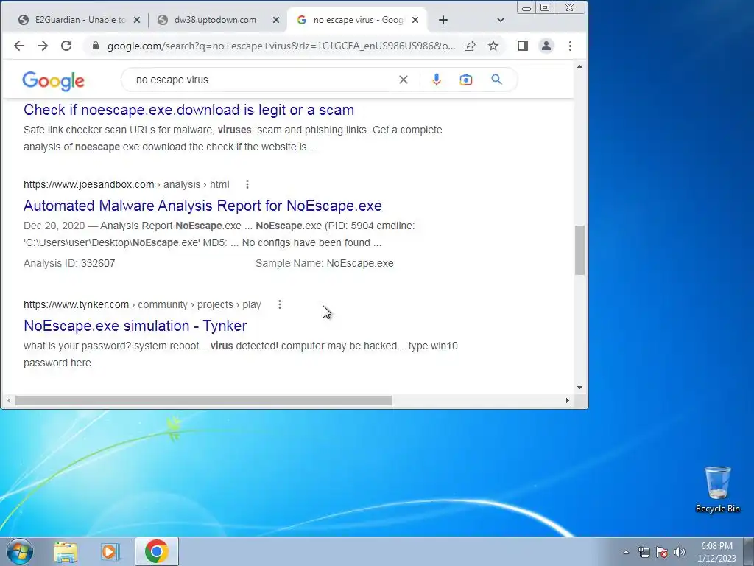Open a new tab
Screen dimensions: 754x566
443,20
